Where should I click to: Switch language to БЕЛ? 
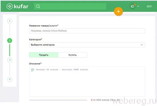click(149, 6)
